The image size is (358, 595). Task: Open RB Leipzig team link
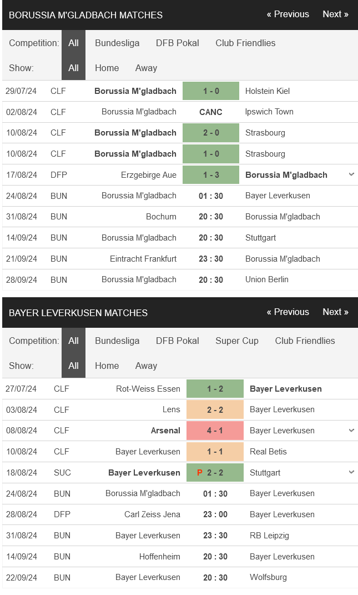coord(269,536)
